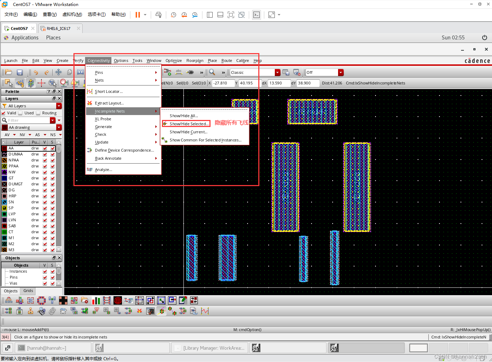Open the Library Manager taskbar button
492x362 pixels.
pos(210,348)
